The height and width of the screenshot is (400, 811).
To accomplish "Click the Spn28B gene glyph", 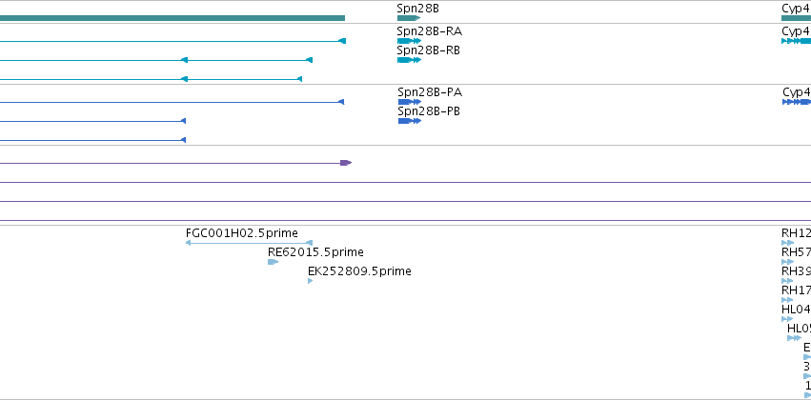I will point(409,18).
